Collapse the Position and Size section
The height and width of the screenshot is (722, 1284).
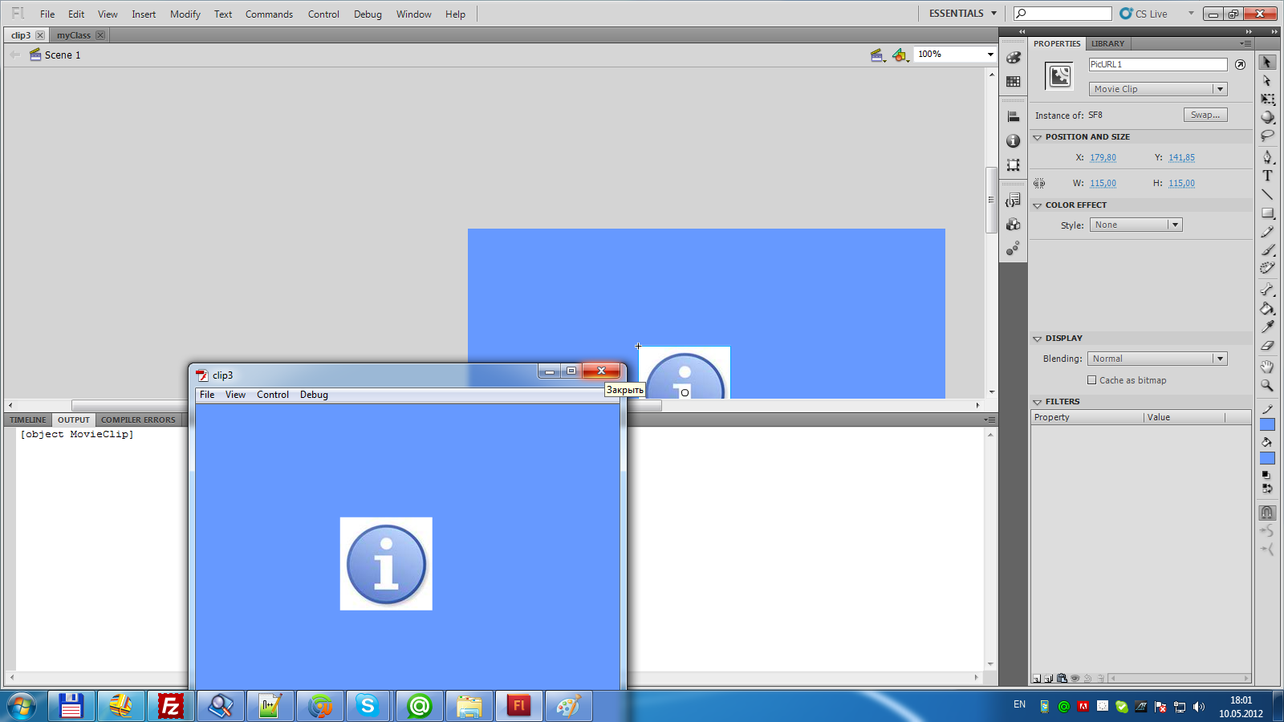[x=1037, y=137]
